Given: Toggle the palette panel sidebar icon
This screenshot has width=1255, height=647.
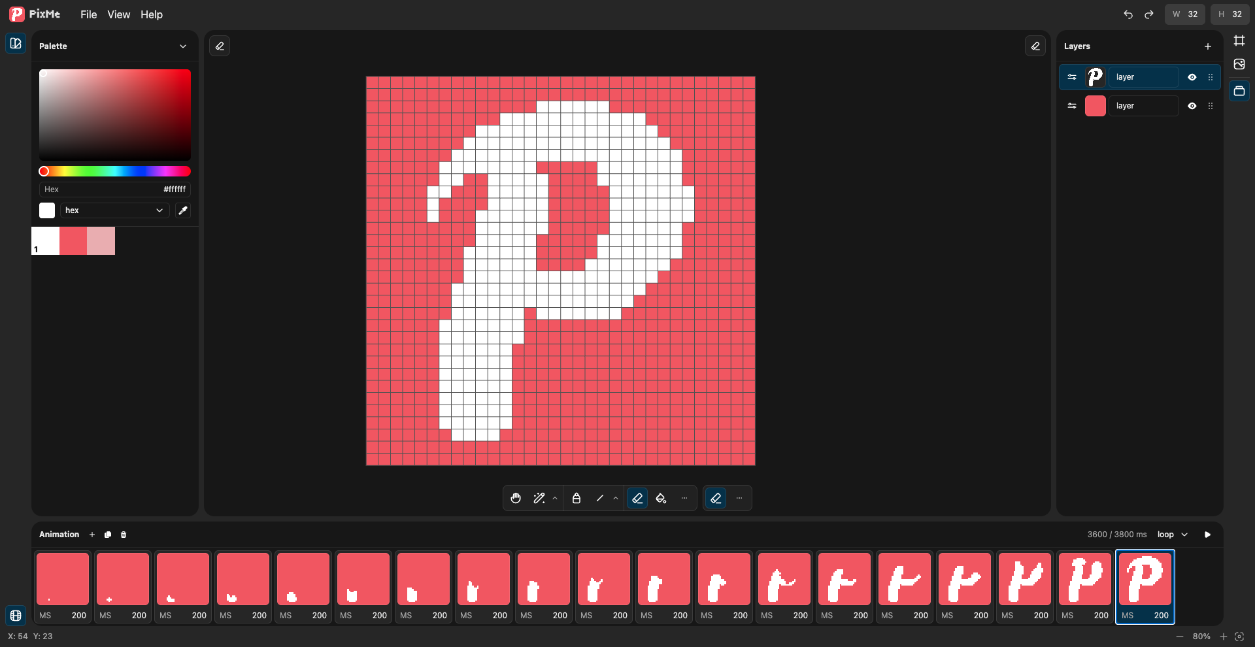Looking at the screenshot, I should tap(16, 43).
